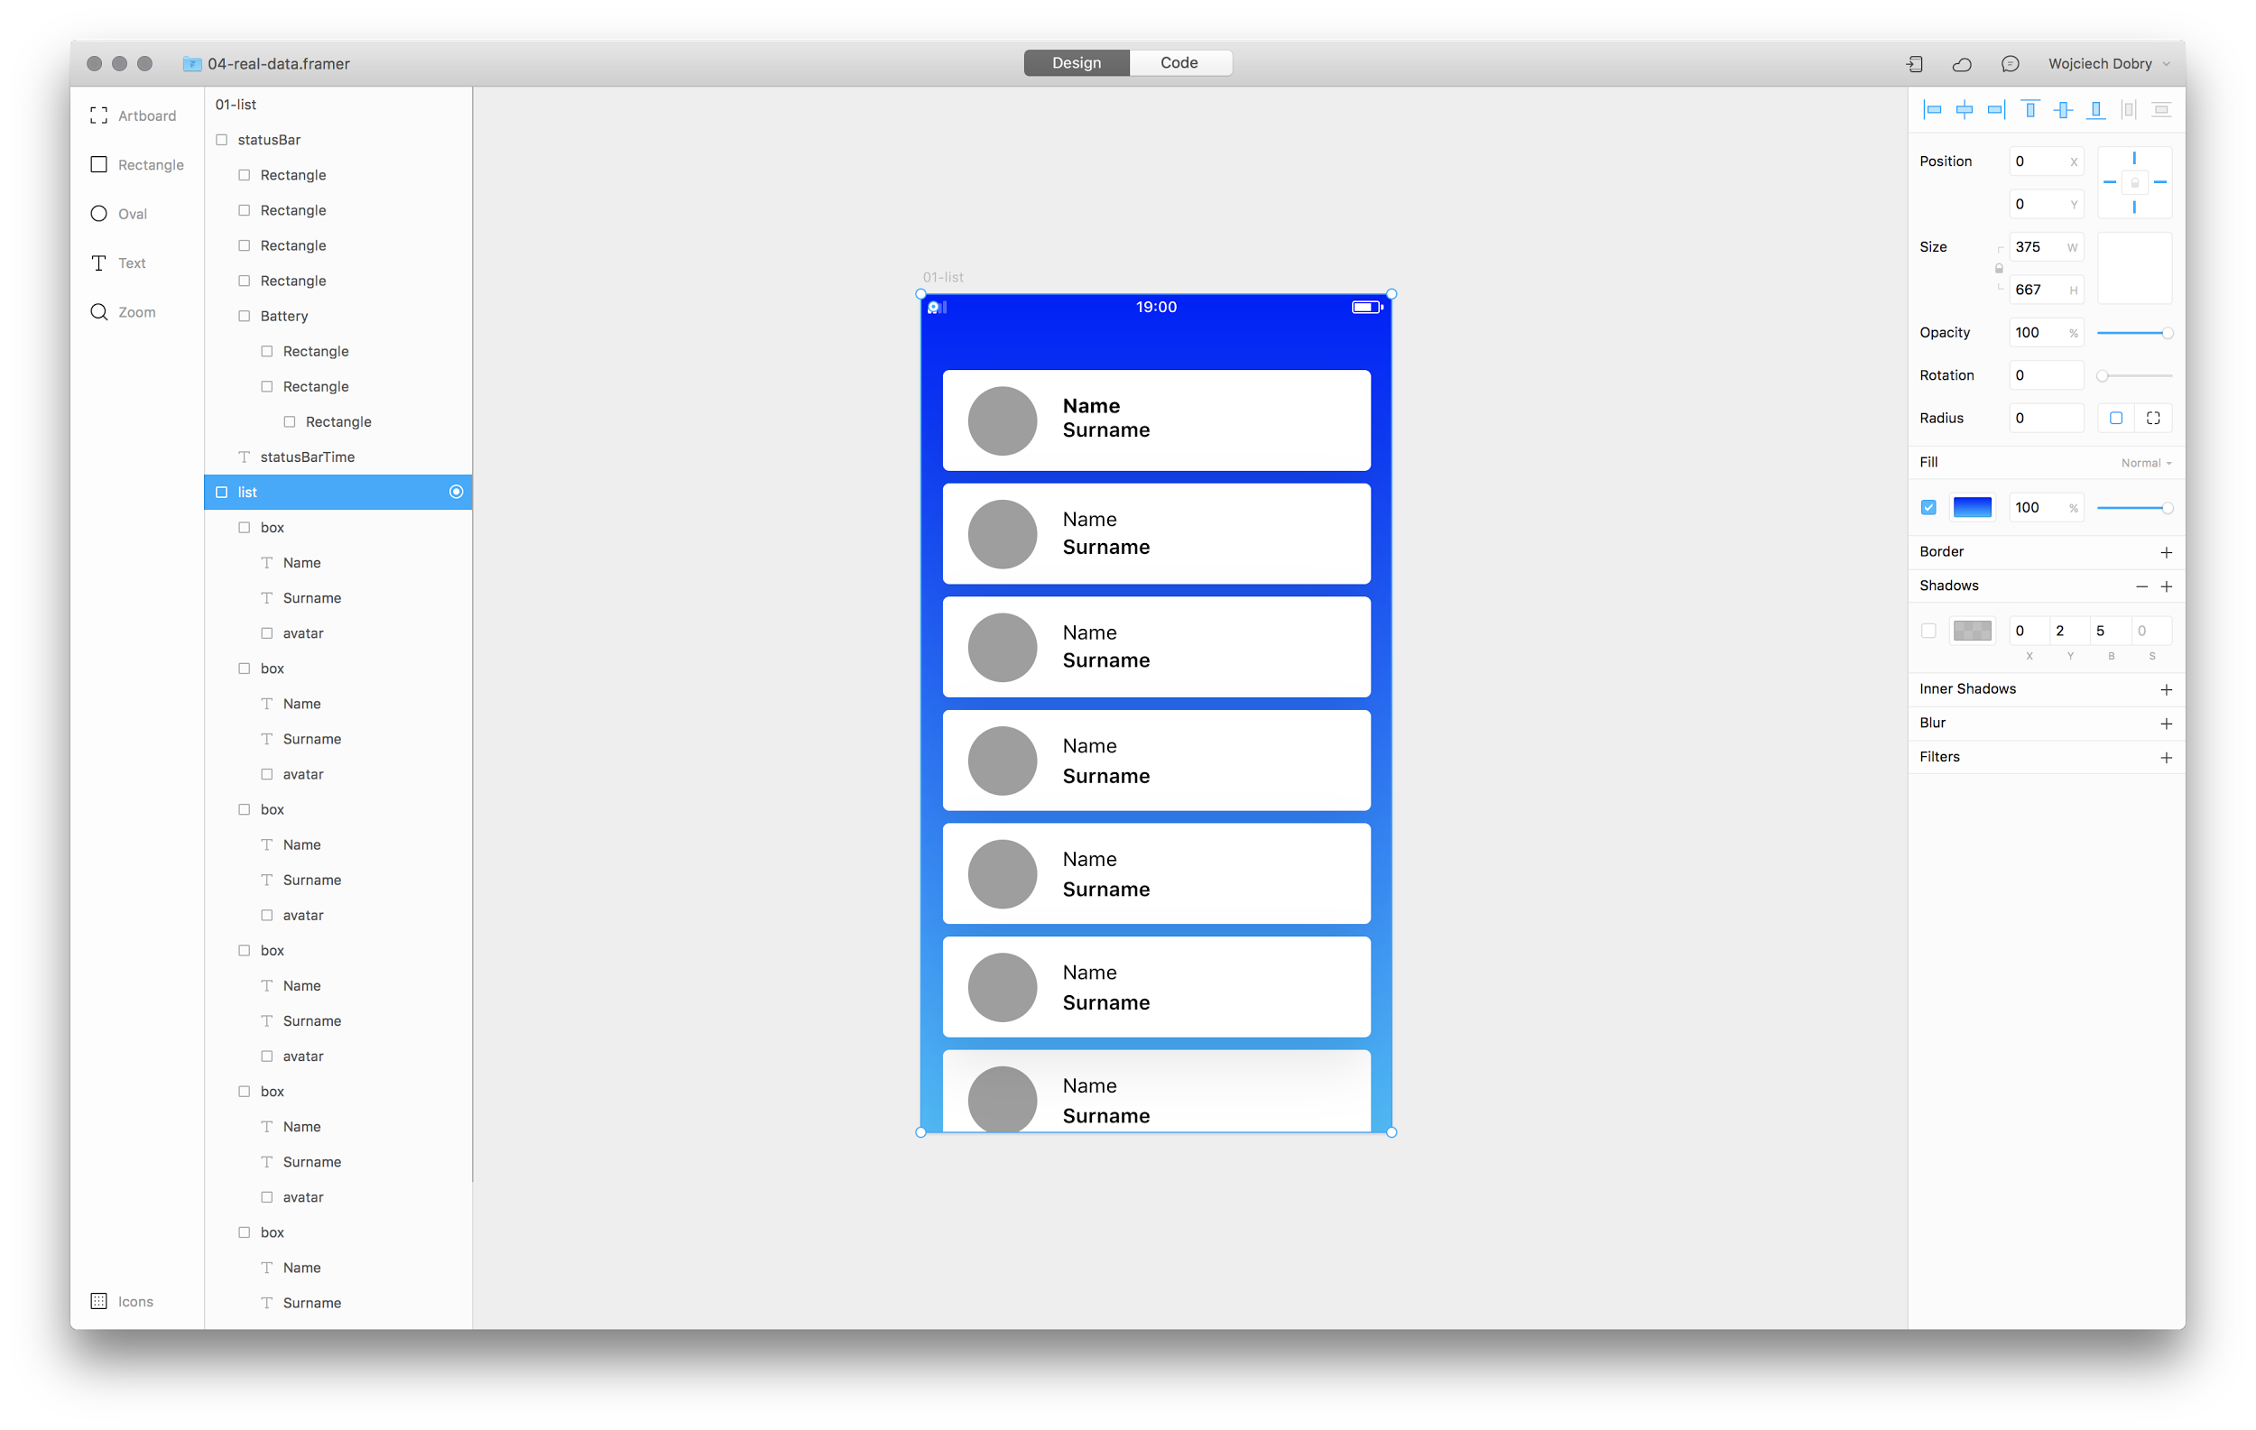Select the Zoom tool
The width and height of the screenshot is (2256, 1430).
tap(122, 312)
